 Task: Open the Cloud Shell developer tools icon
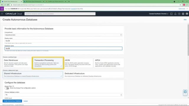(x=171, y=14)
